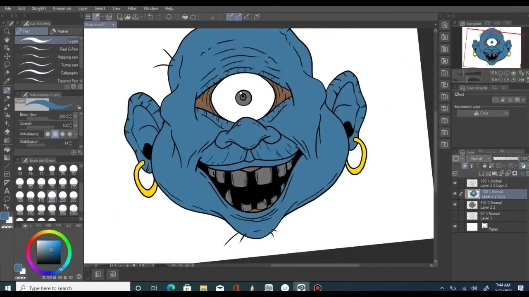Viewport: 529px width, 297px height.
Task: Toggle clip to layer below
Action: 465,166
